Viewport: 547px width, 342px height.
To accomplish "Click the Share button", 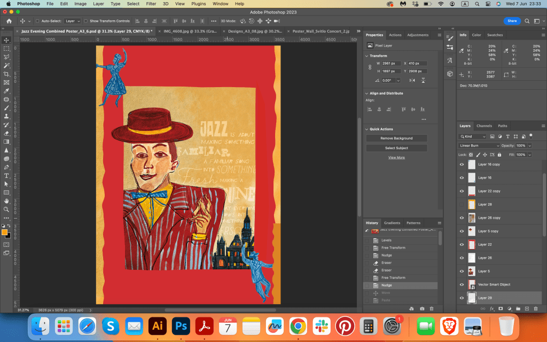I will click(512, 21).
